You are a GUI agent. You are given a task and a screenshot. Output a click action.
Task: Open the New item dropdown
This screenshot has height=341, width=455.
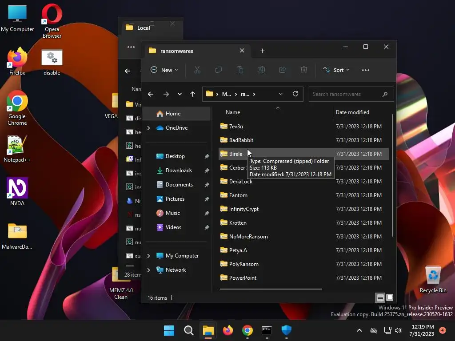(x=164, y=70)
